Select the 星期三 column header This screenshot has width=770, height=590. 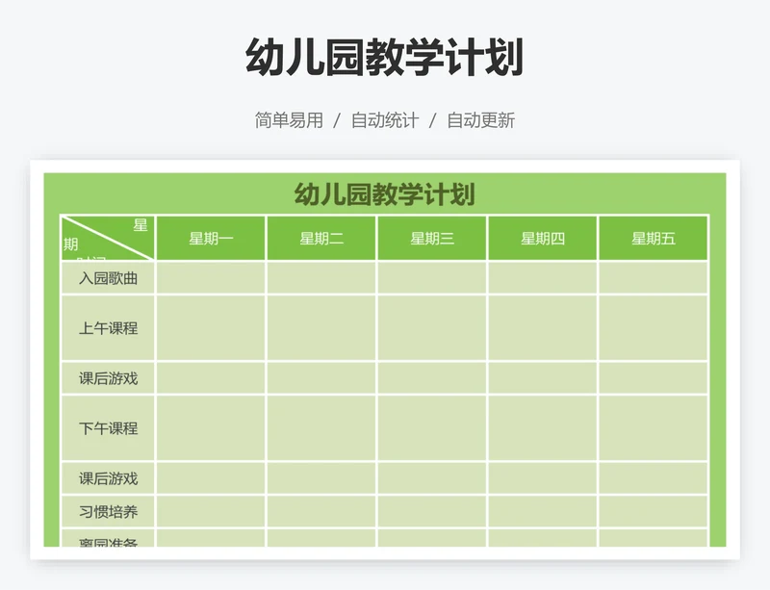[432, 239]
